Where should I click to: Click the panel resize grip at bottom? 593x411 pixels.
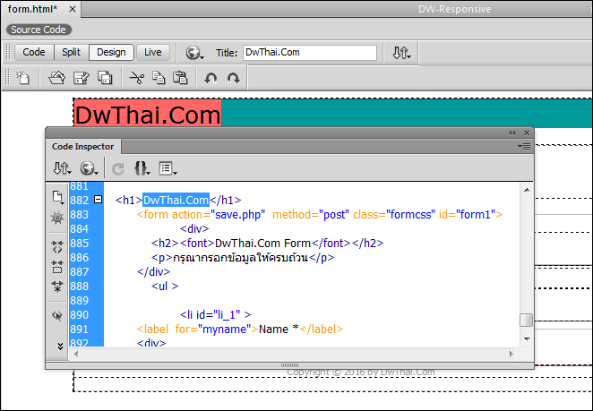[x=289, y=365]
